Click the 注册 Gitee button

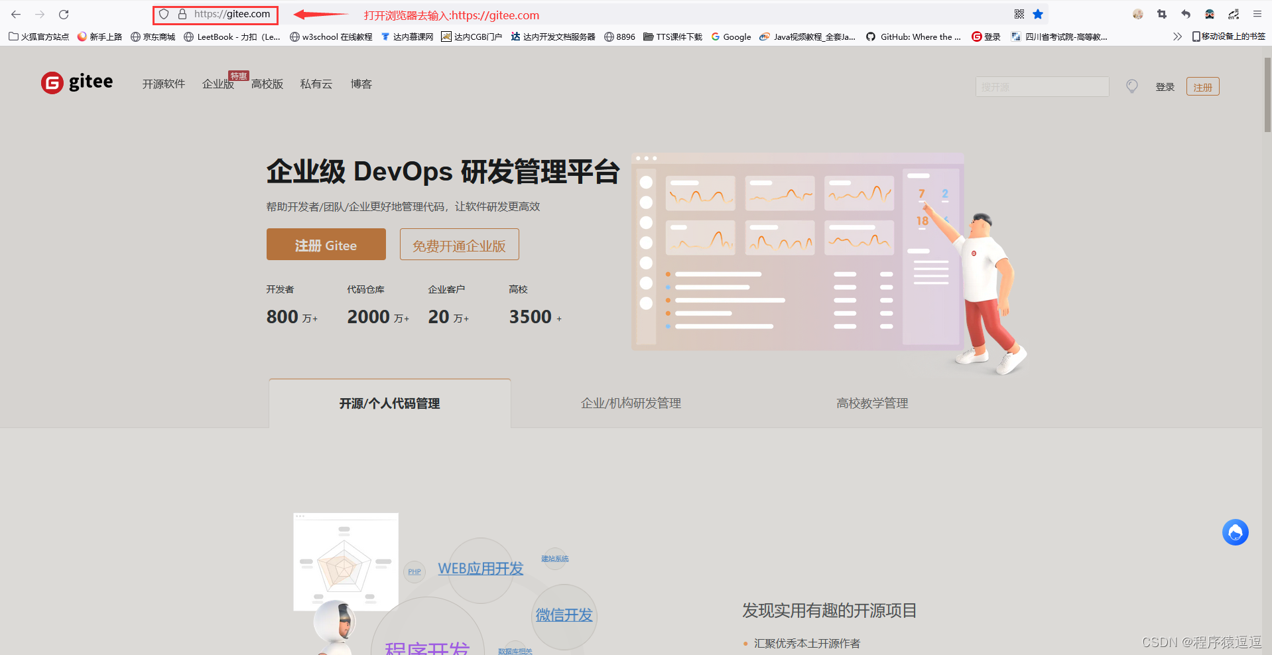(326, 244)
